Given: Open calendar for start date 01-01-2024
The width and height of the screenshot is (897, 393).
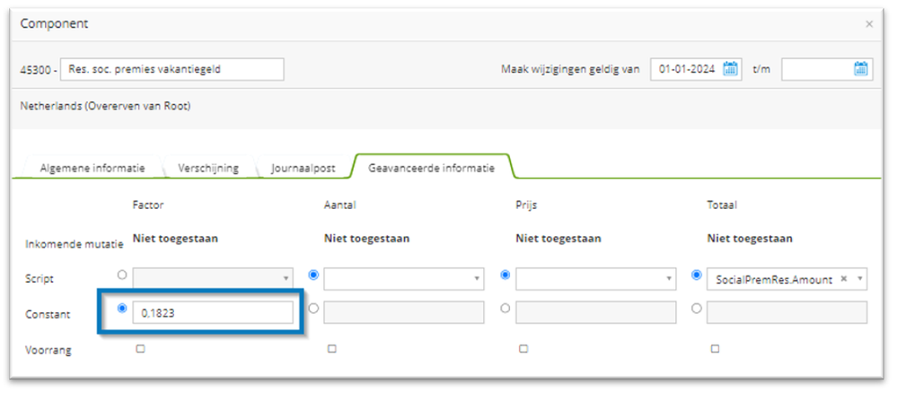Looking at the screenshot, I should [730, 70].
